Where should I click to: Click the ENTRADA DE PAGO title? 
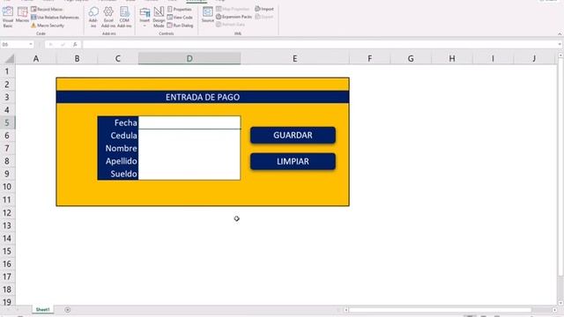coord(203,97)
